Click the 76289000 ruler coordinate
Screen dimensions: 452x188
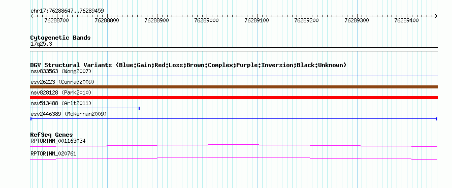coord(207,20)
